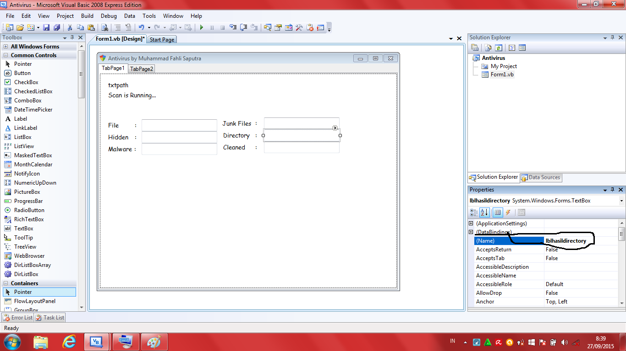Open Paint from the Windows taskbar

(x=154, y=342)
